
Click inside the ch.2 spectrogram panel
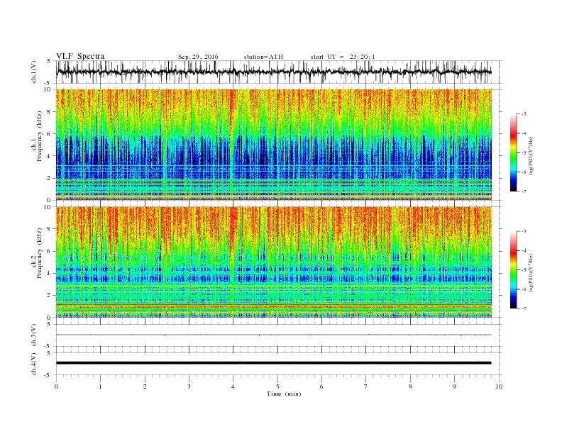pyautogui.click(x=274, y=262)
